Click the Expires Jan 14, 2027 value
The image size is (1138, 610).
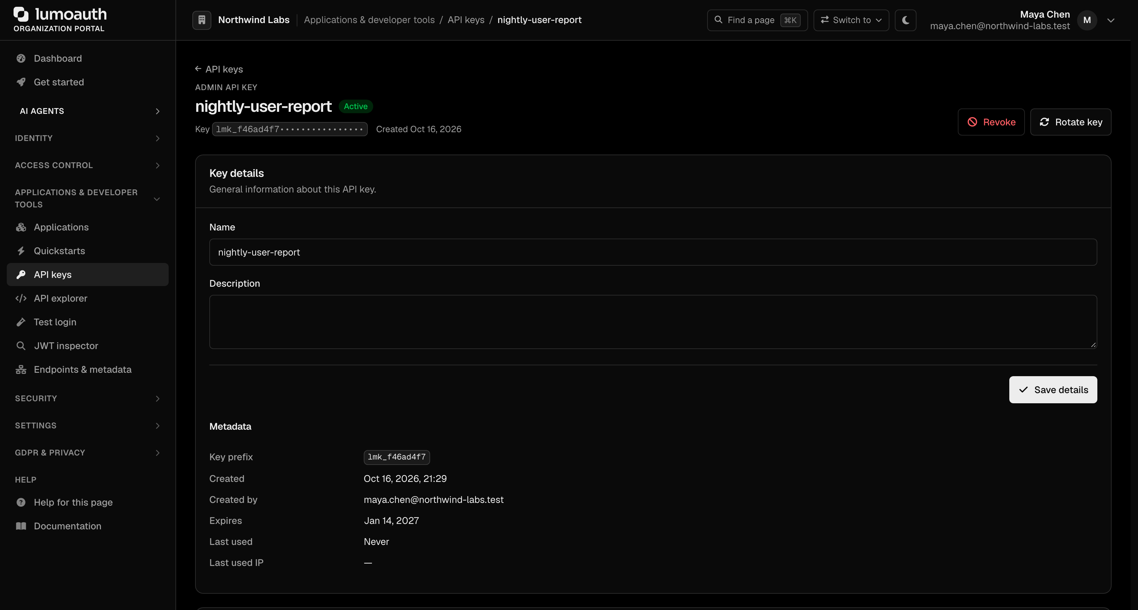[392, 521]
